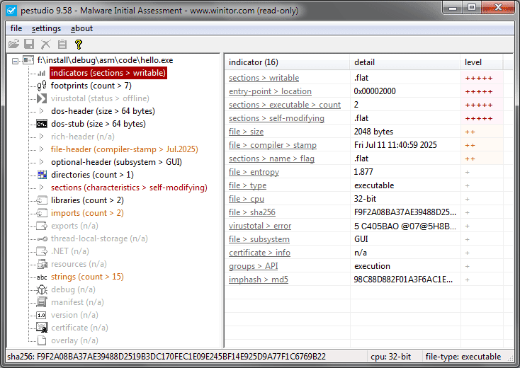
Task: Open the entry-point > location link
Action: [270, 91]
